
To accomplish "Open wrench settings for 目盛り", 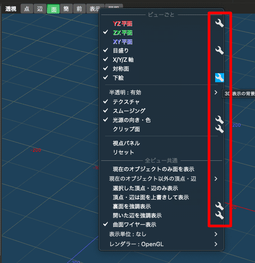I will [219, 50].
